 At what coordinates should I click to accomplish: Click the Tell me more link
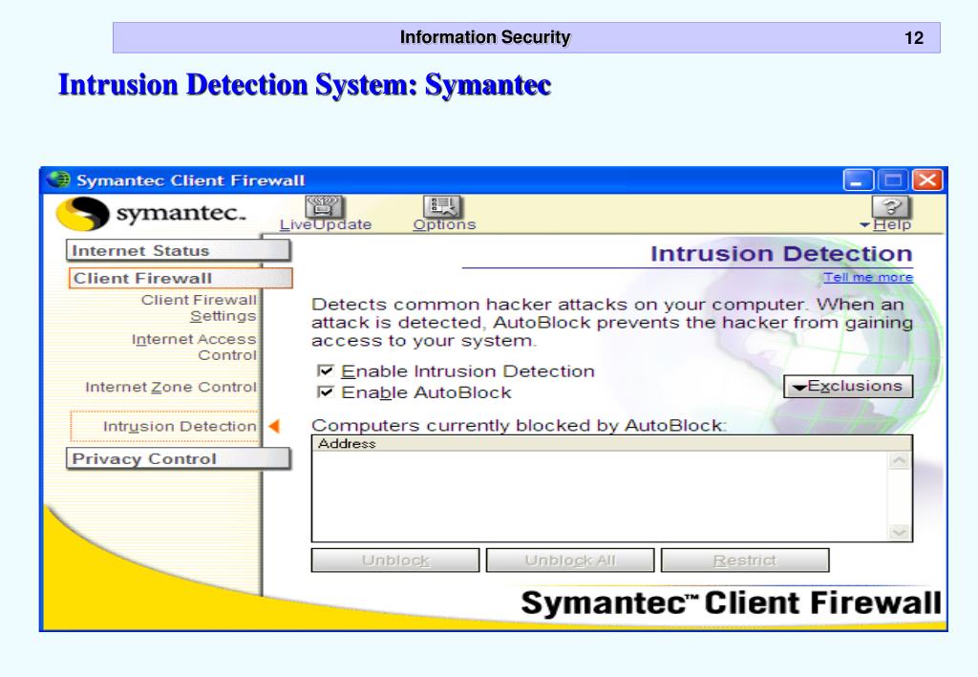point(867,278)
